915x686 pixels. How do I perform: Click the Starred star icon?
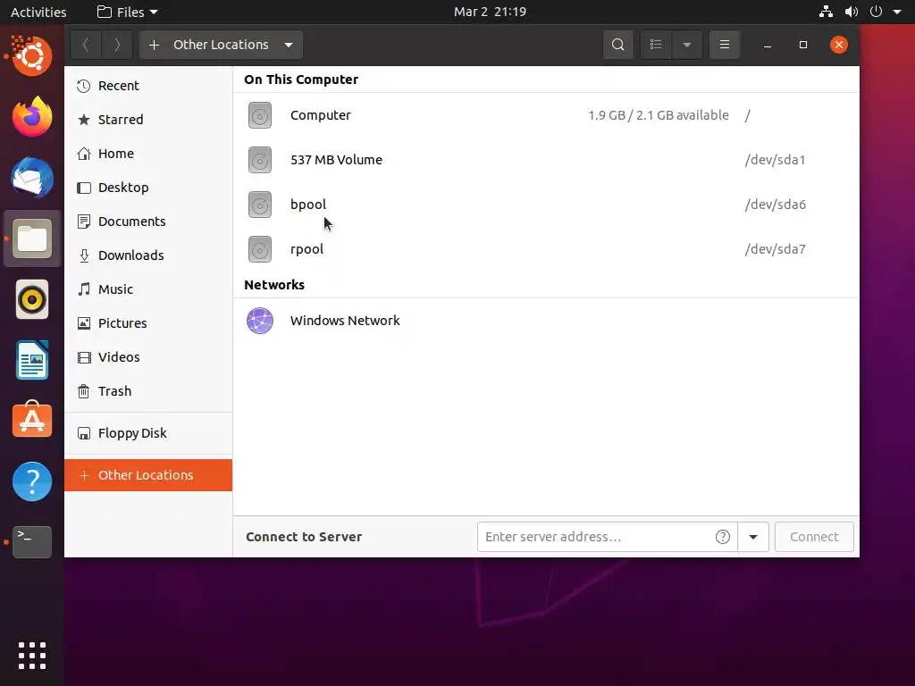pyautogui.click(x=84, y=120)
